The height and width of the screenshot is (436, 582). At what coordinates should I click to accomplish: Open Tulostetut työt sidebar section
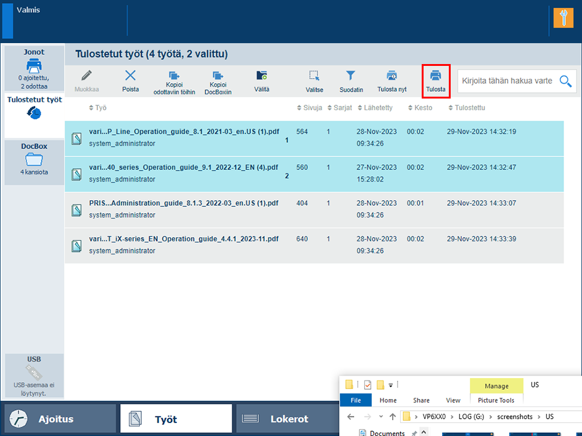pos(34,115)
